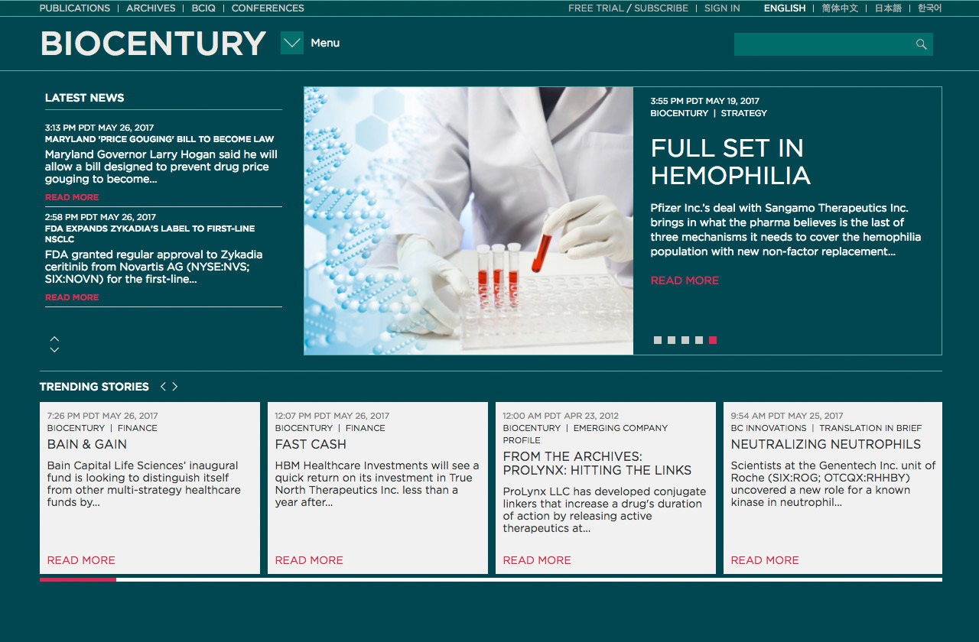Click BC Innovations label on Neutrophils card
979x642 pixels.
point(769,428)
